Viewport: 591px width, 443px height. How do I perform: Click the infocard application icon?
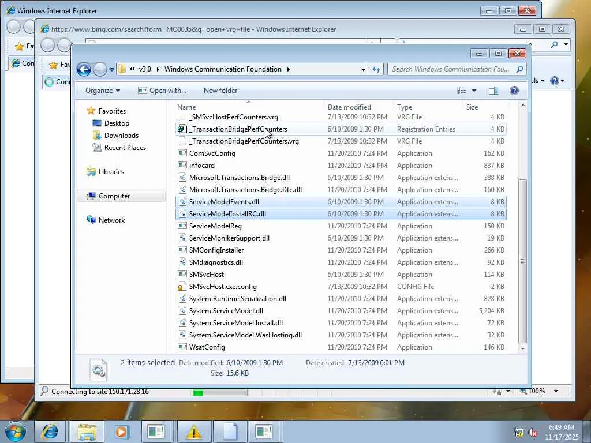click(182, 166)
